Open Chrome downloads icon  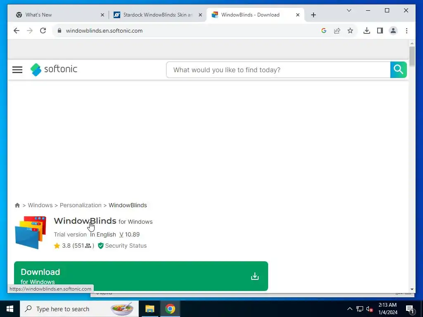click(367, 31)
